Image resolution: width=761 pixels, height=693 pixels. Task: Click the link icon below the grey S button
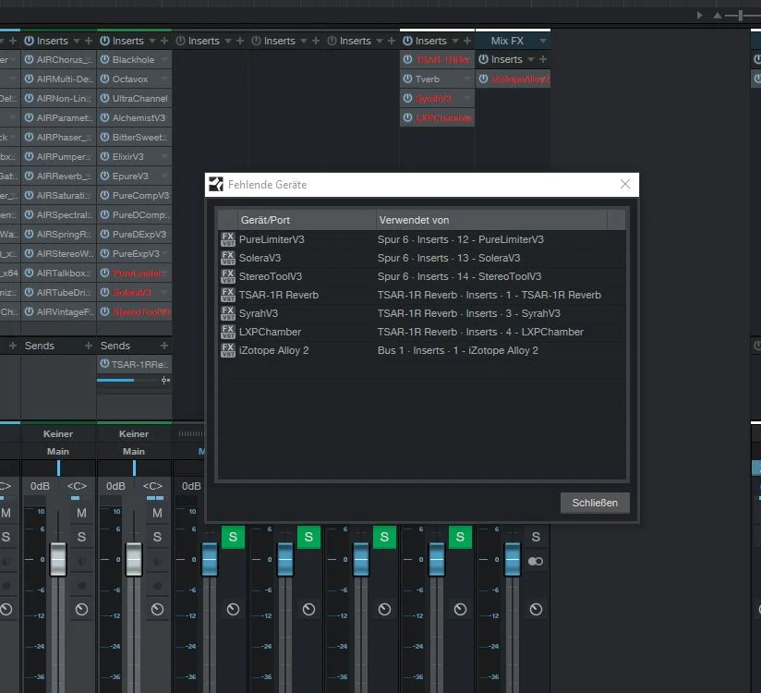[536, 562]
